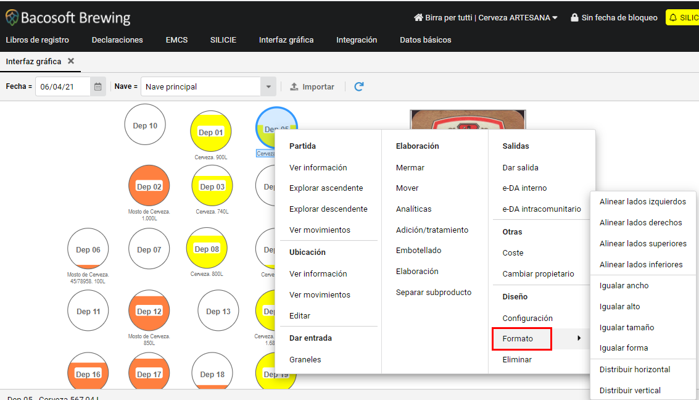Click the SILICIE notification bell button

point(682,18)
